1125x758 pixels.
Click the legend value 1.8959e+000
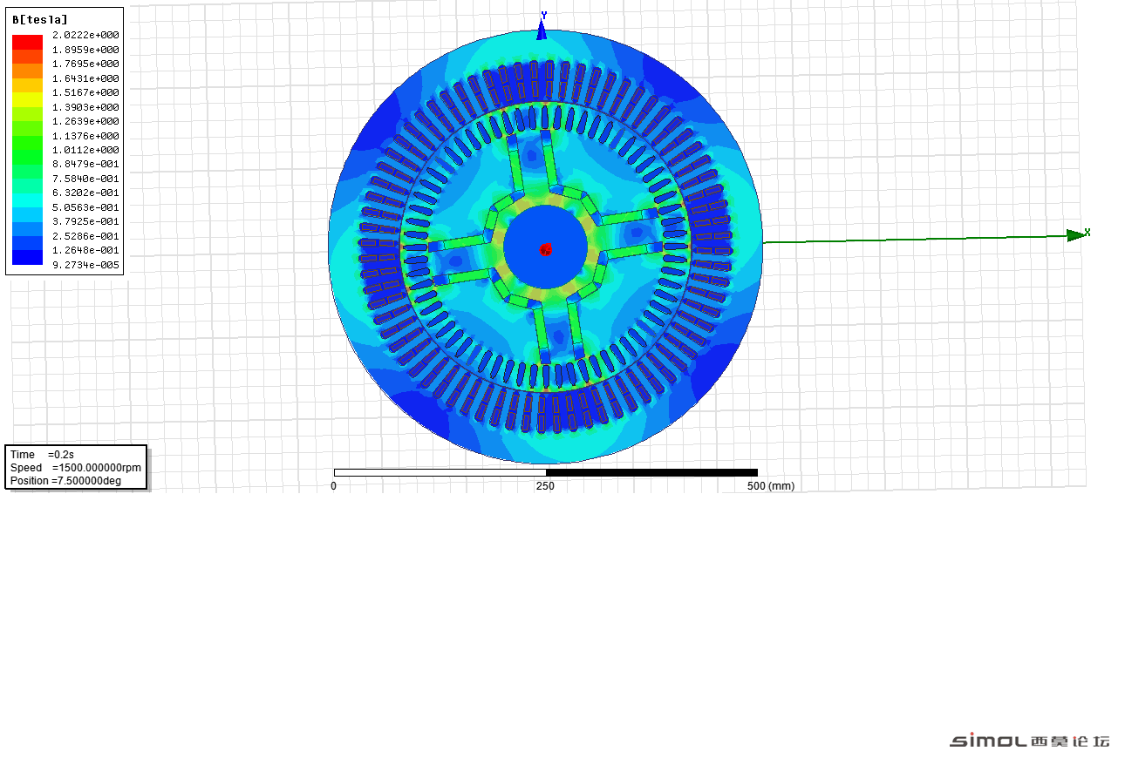(x=85, y=50)
